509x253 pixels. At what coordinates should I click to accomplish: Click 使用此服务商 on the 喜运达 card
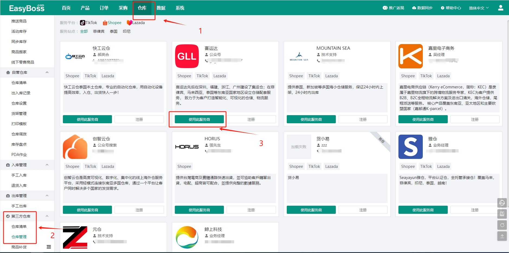point(199,119)
